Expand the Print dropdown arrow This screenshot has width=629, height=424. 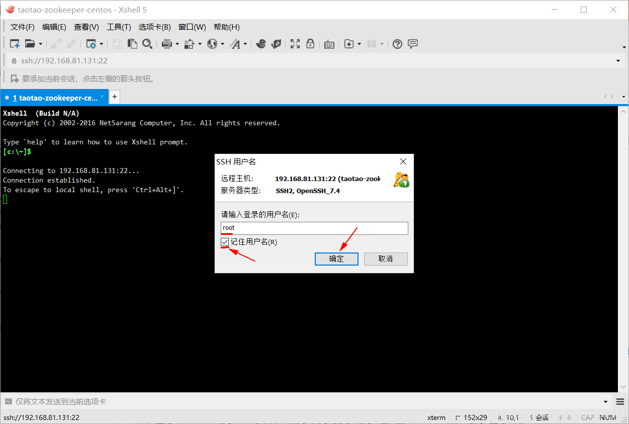(177, 44)
